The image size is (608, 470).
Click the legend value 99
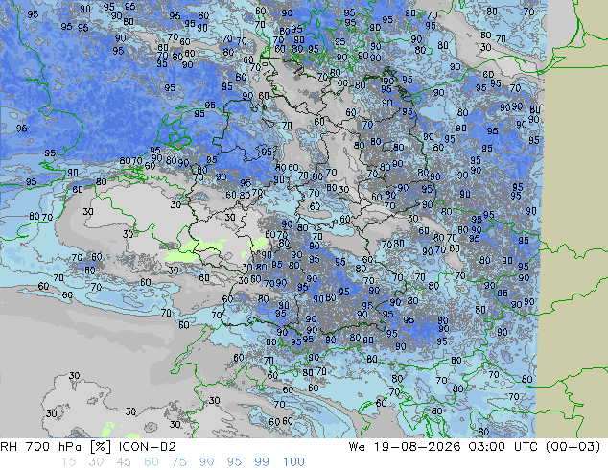[262, 462]
